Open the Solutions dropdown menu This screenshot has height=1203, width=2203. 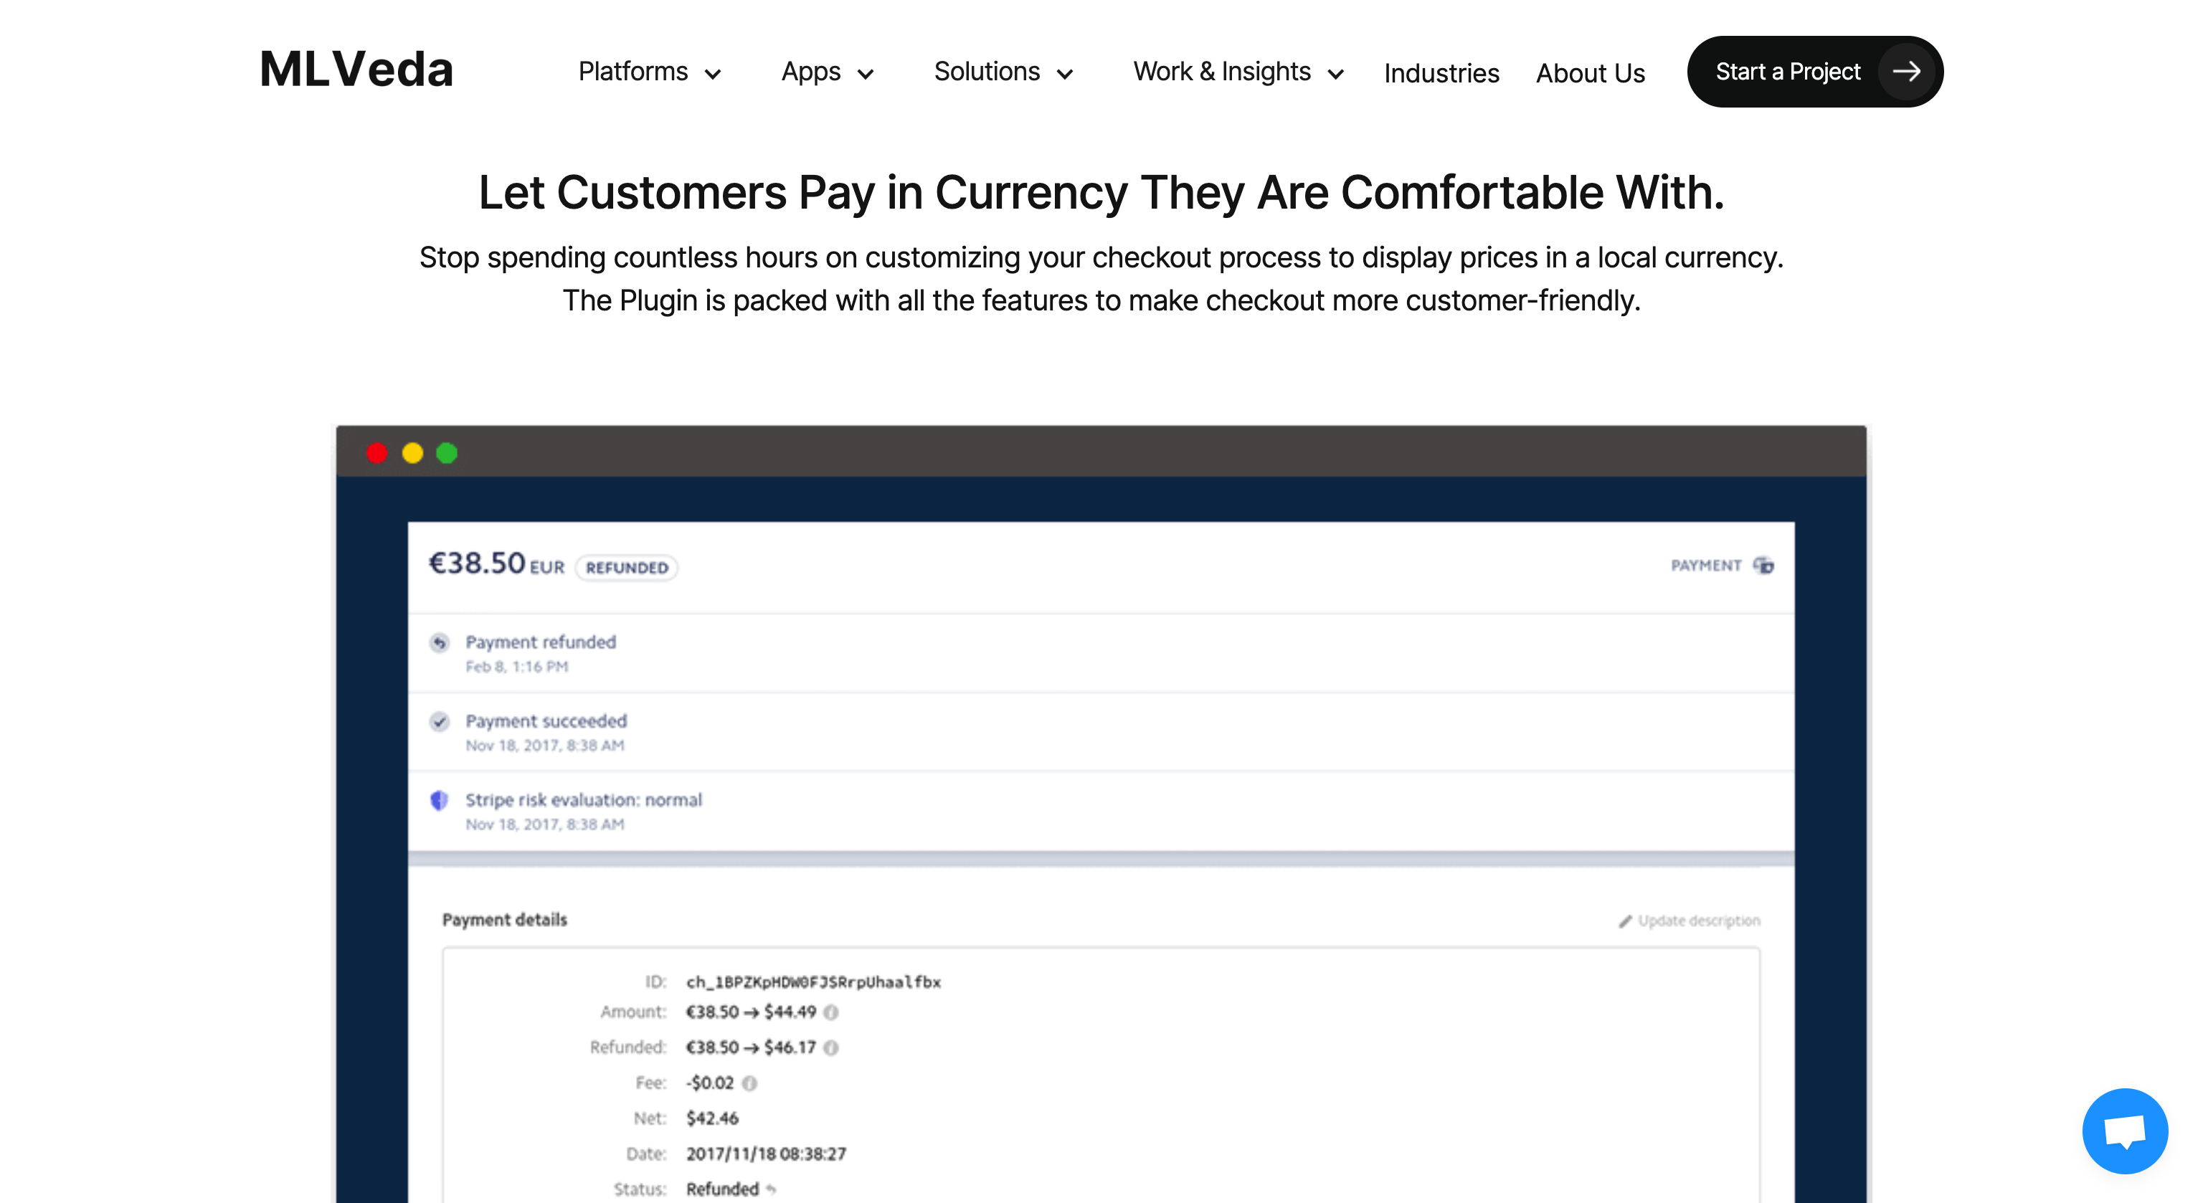tap(1003, 72)
